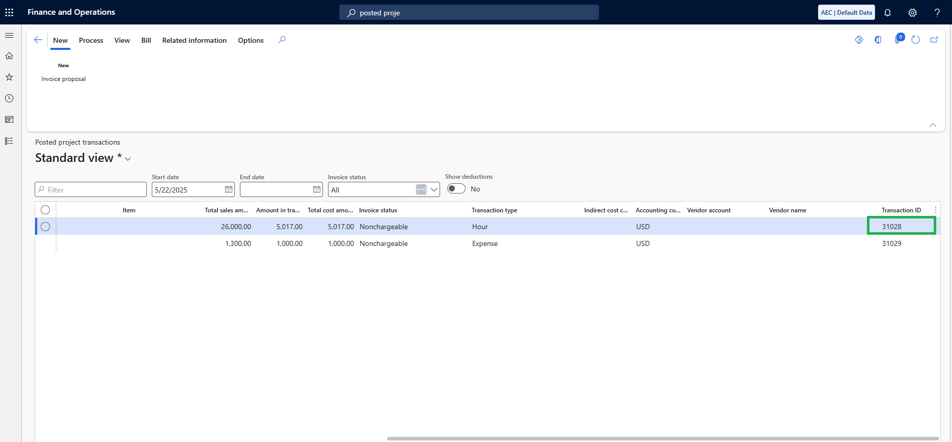This screenshot has width=952, height=442.
Task: Collapse the action pane ribbon chevron
Action: click(933, 125)
